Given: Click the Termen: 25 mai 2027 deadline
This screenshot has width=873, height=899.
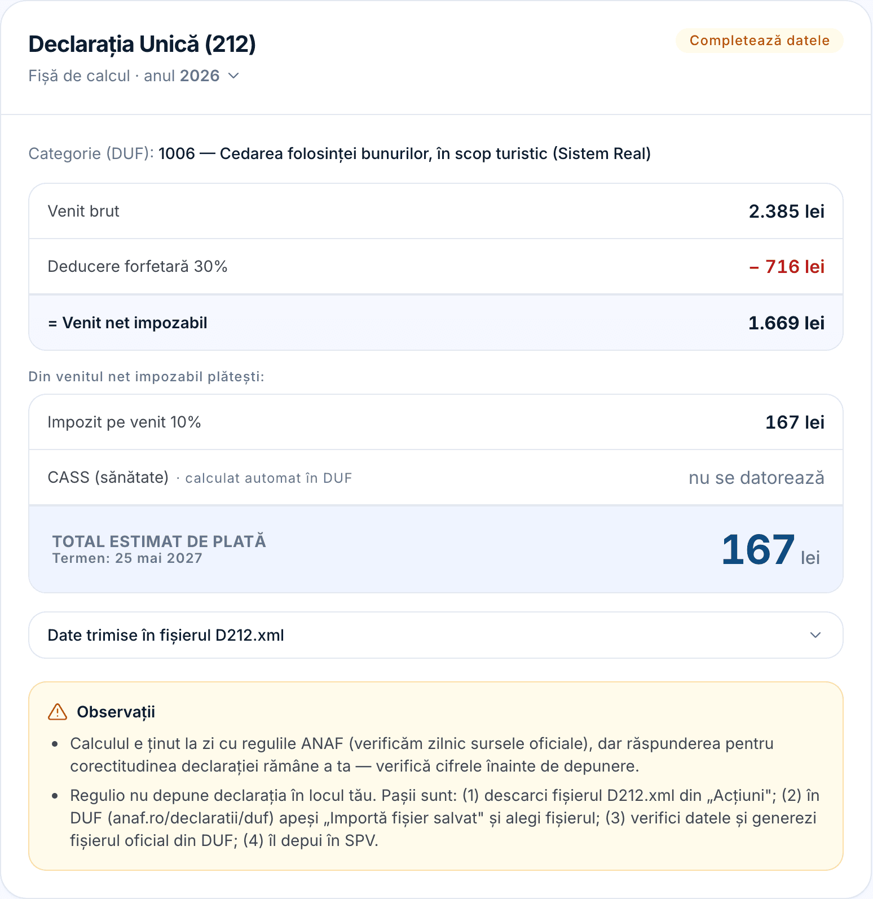Looking at the screenshot, I should click(x=127, y=558).
